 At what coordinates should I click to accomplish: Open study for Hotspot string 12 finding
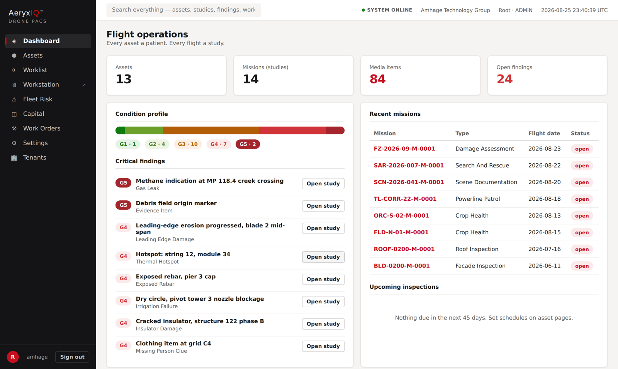click(x=323, y=257)
